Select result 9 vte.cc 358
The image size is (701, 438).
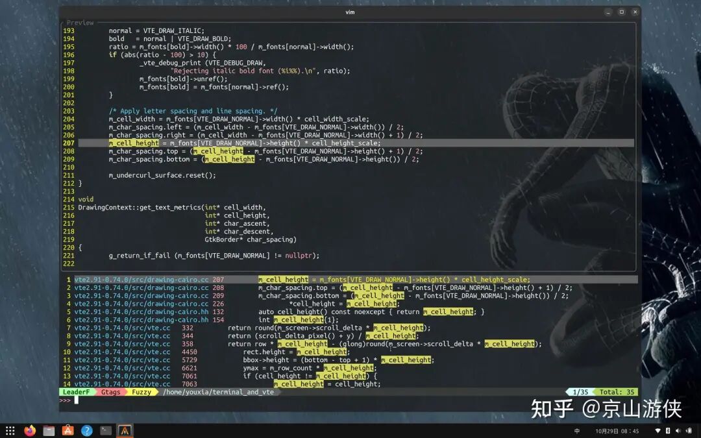(x=349, y=344)
